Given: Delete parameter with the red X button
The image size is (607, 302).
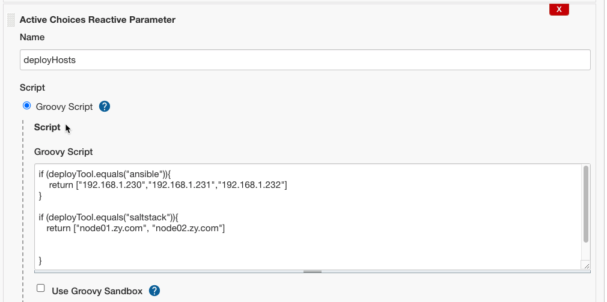Looking at the screenshot, I should 559,10.
